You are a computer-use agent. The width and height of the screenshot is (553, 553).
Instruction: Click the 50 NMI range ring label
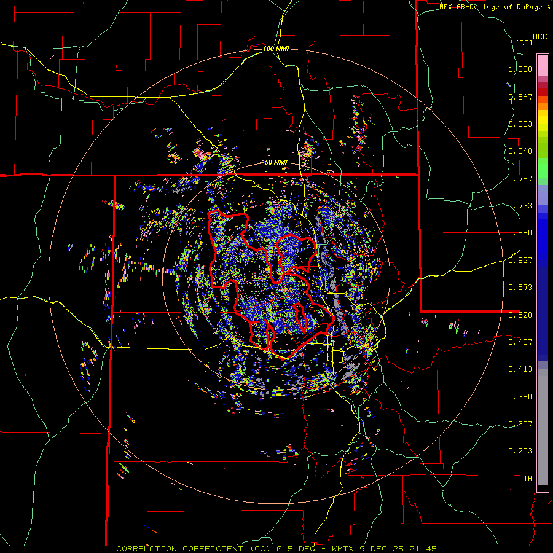(276, 163)
